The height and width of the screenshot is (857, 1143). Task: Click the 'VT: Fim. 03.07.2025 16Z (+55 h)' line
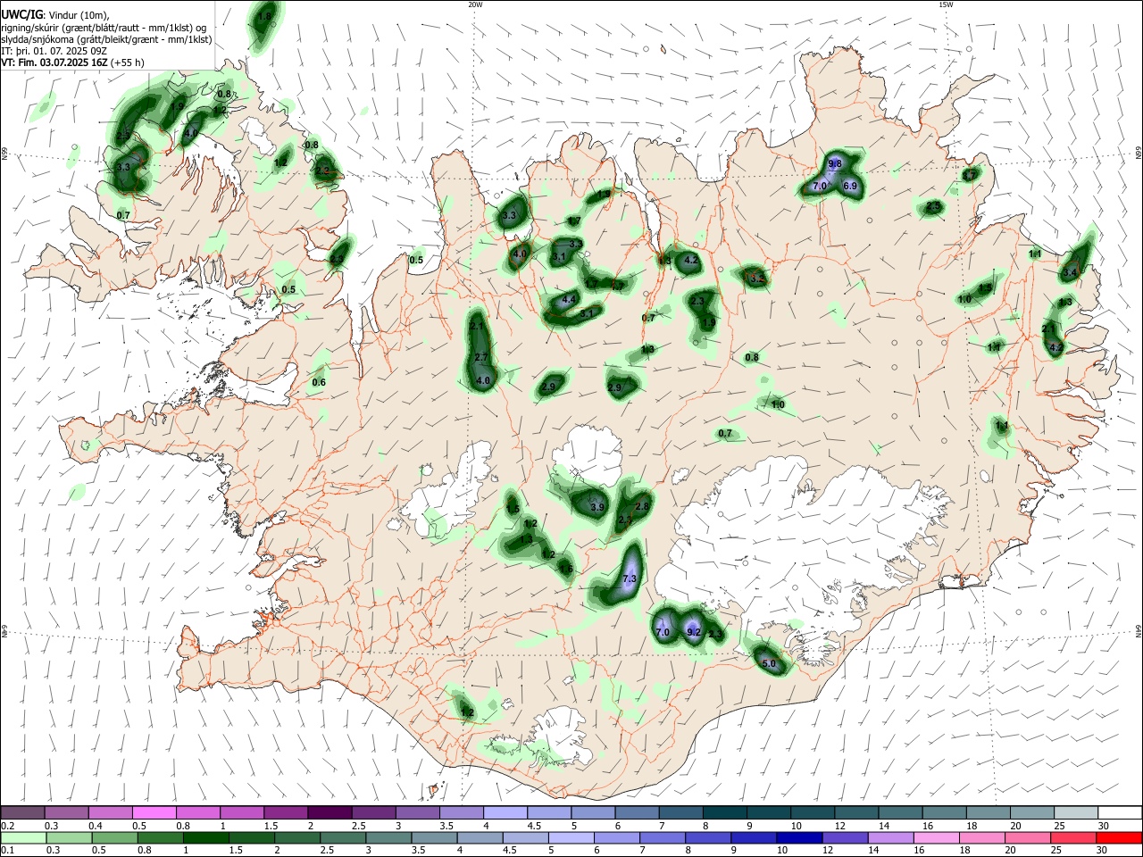(72, 62)
